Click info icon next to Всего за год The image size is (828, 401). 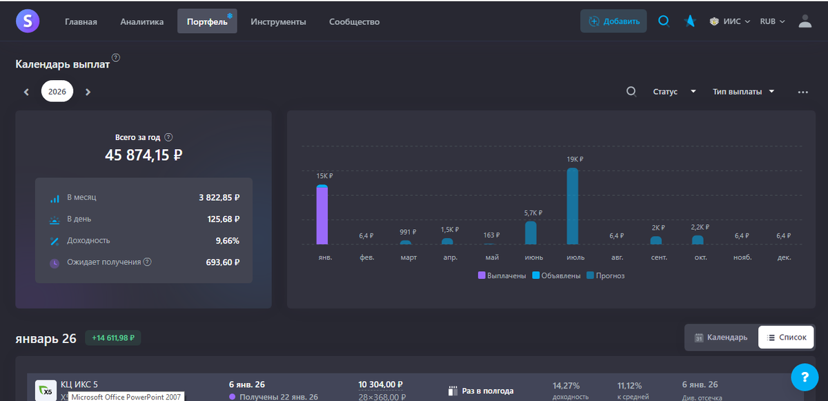[x=168, y=137]
